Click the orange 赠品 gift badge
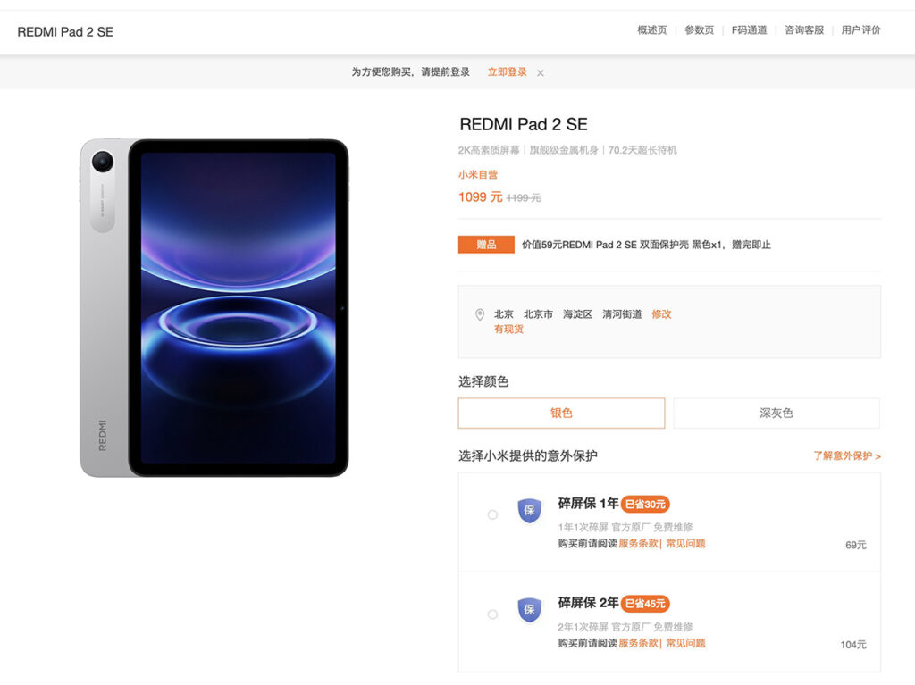The image size is (915, 685). (x=486, y=245)
